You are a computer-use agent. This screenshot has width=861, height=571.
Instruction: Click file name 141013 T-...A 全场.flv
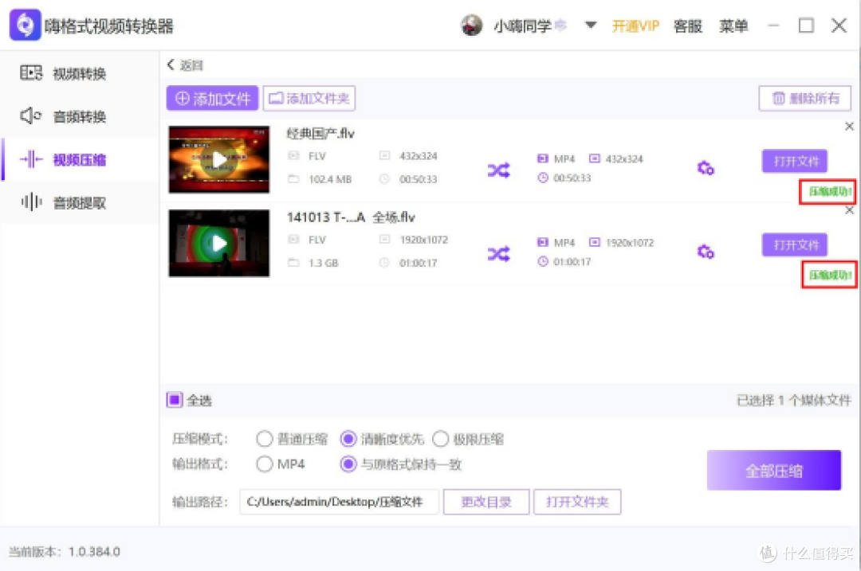350,217
